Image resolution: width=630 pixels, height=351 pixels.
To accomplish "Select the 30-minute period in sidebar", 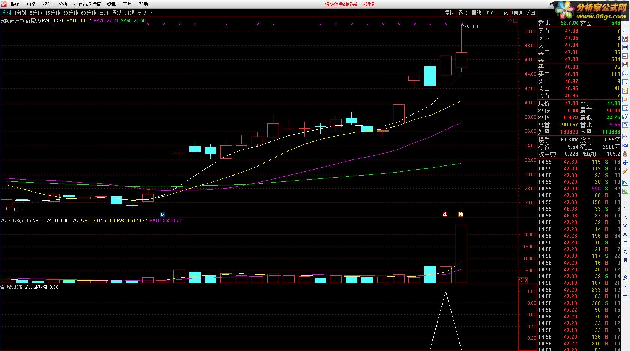I will tap(625, 226).
